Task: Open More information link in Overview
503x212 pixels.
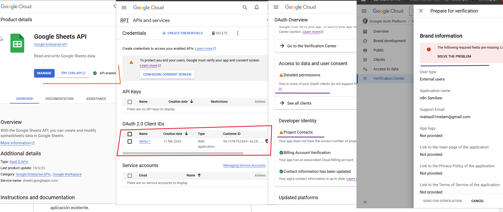Action: [x=18, y=143]
